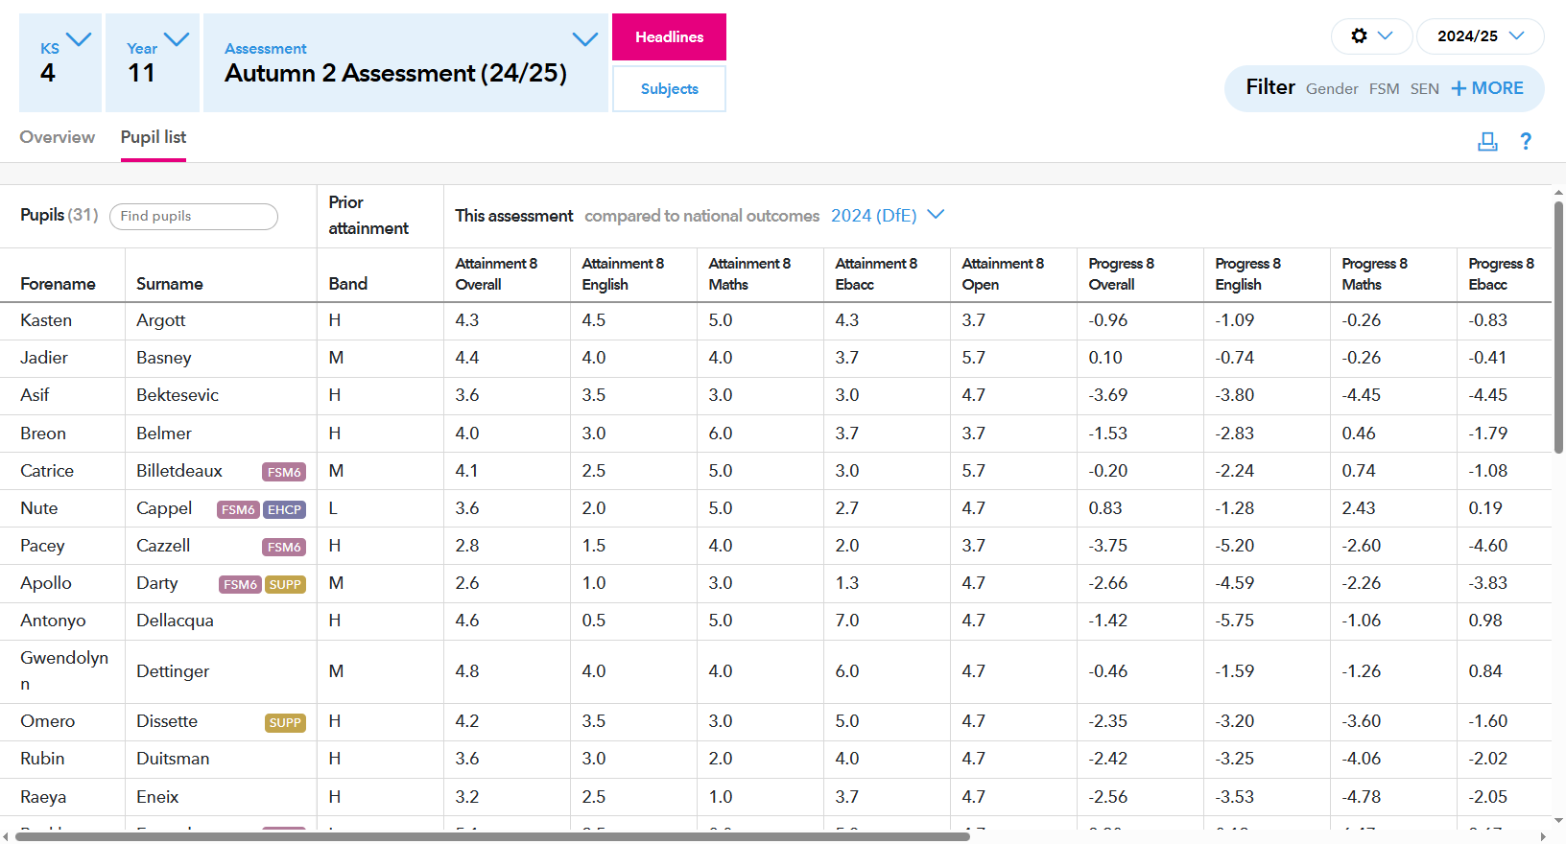This screenshot has height=844, width=1566.
Task: Click the EHCP badge for Nute Cappel
Action: tap(285, 509)
